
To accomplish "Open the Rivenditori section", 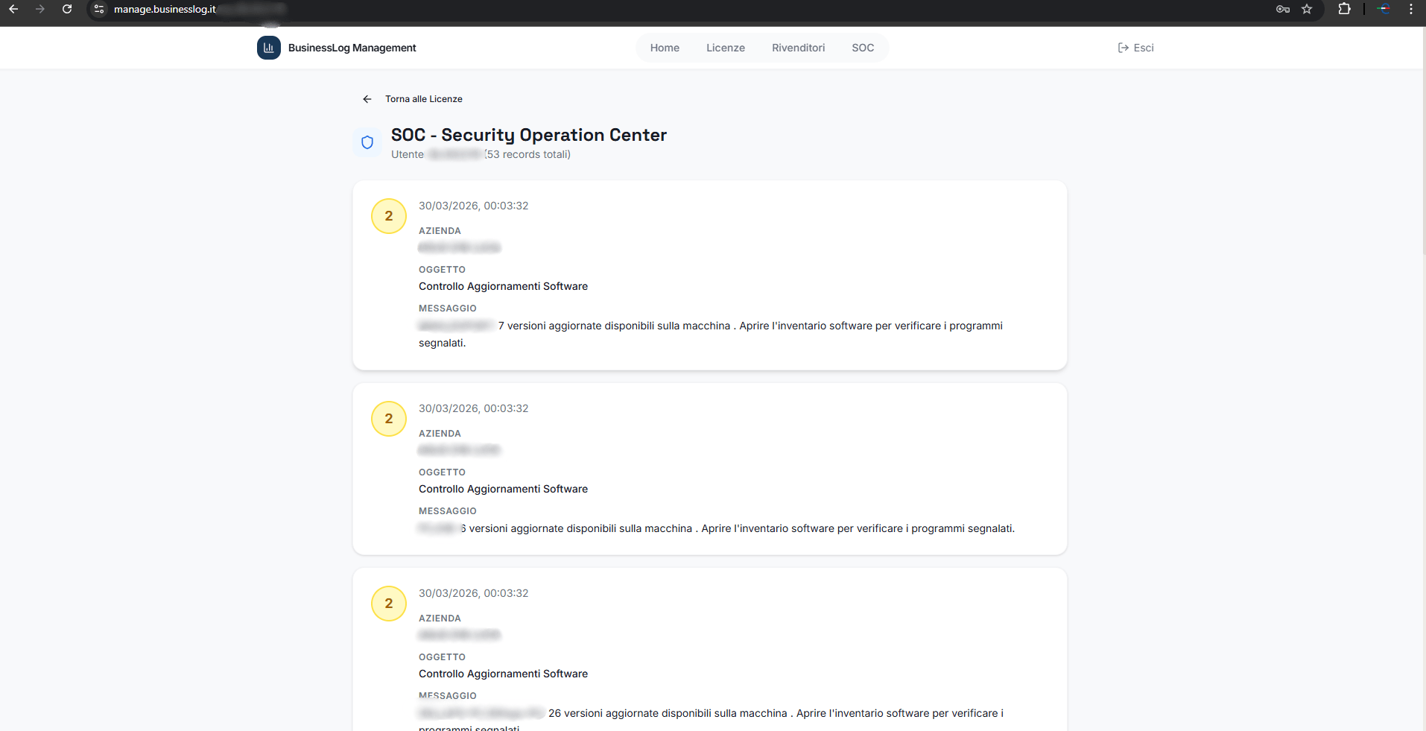I will [x=799, y=47].
